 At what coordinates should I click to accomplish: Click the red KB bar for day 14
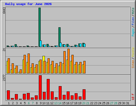coord(60,93)
